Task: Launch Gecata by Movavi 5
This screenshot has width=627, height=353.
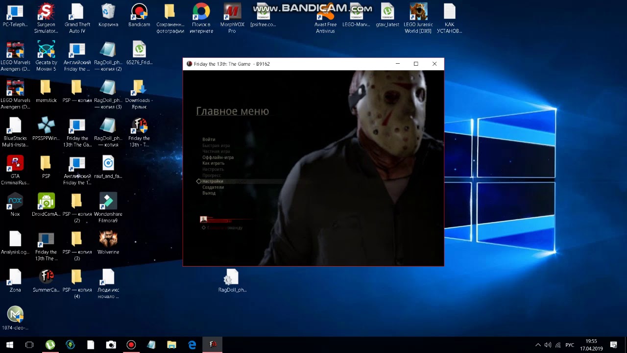Action: 46,56
